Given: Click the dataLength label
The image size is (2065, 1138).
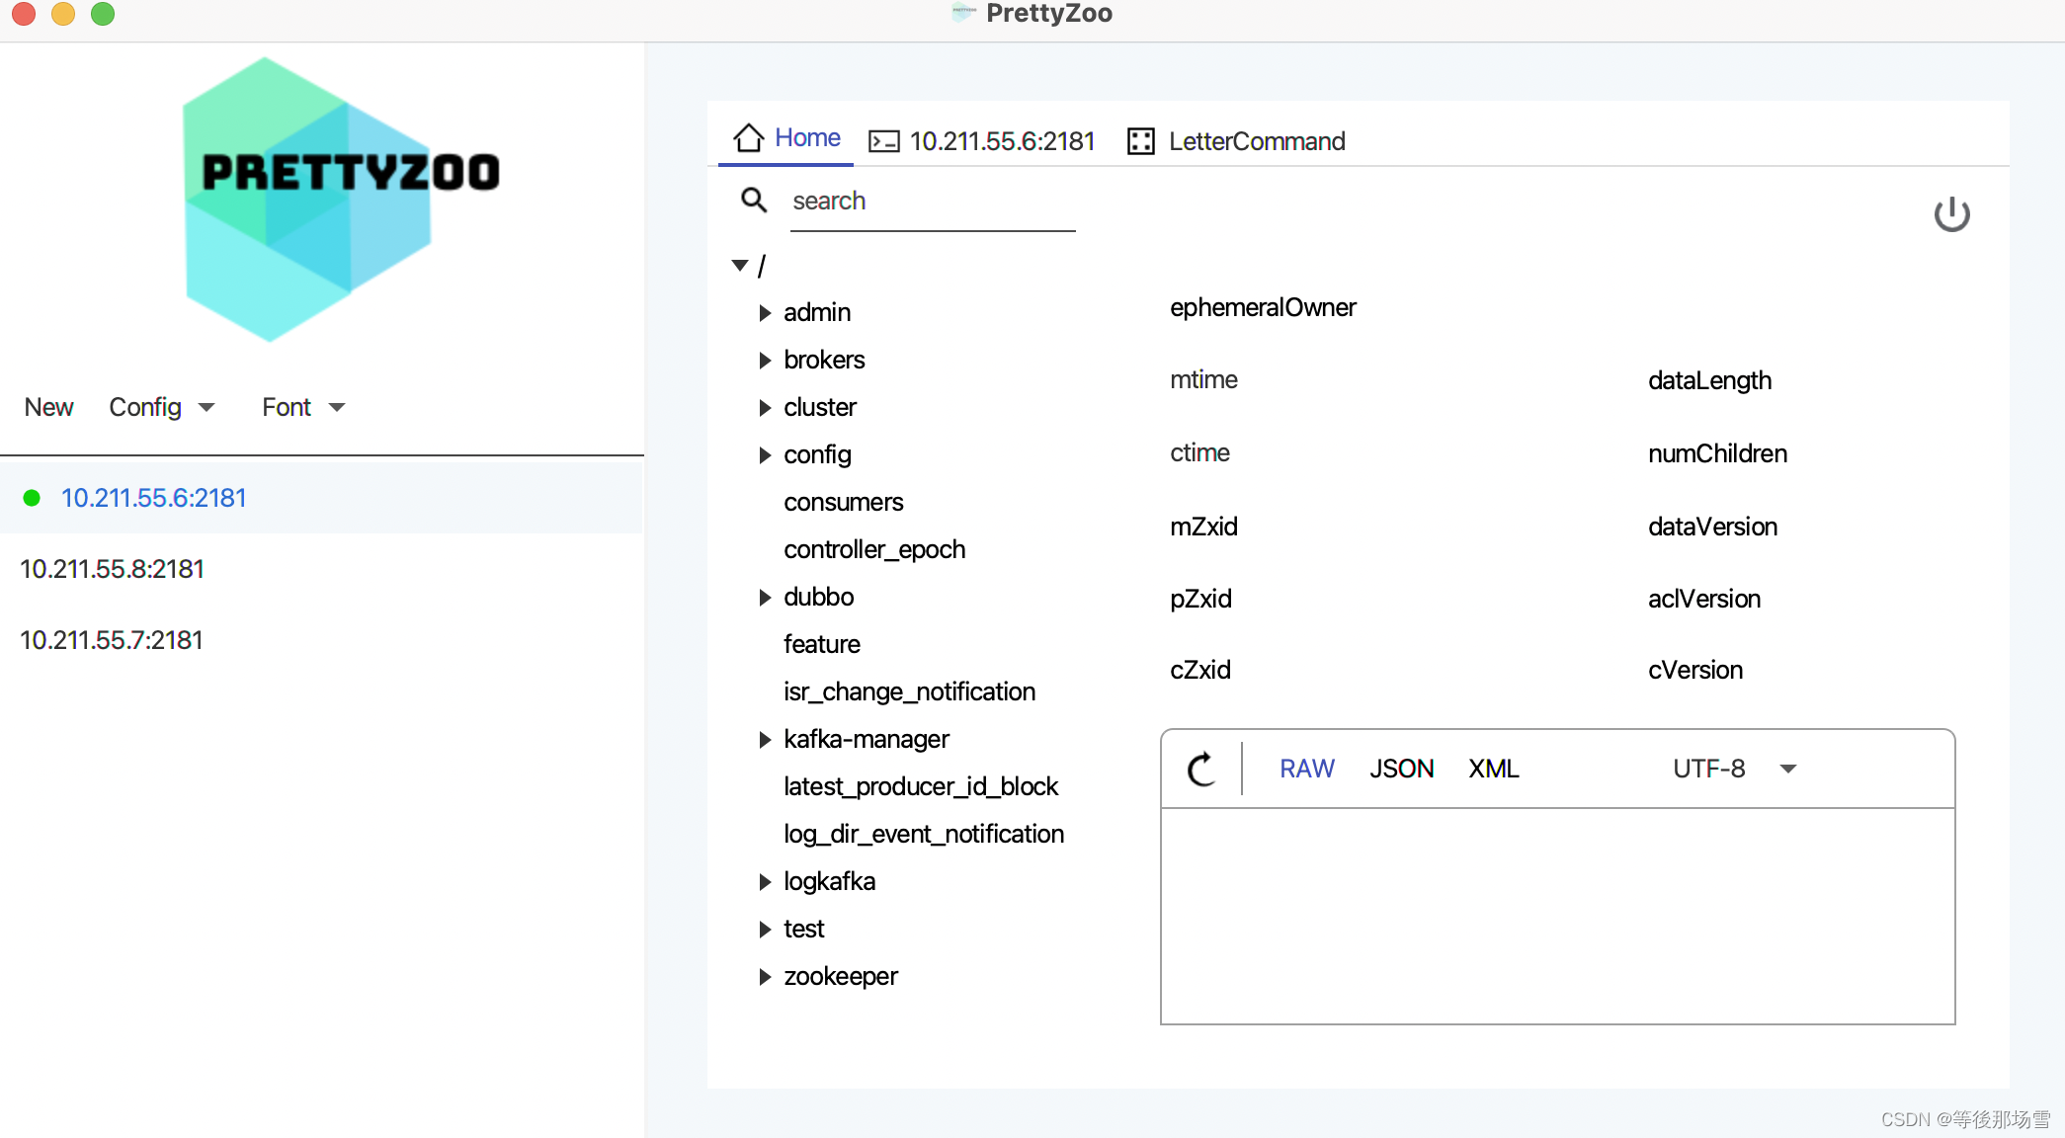Looking at the screenshot, I should click(1709, 381).
